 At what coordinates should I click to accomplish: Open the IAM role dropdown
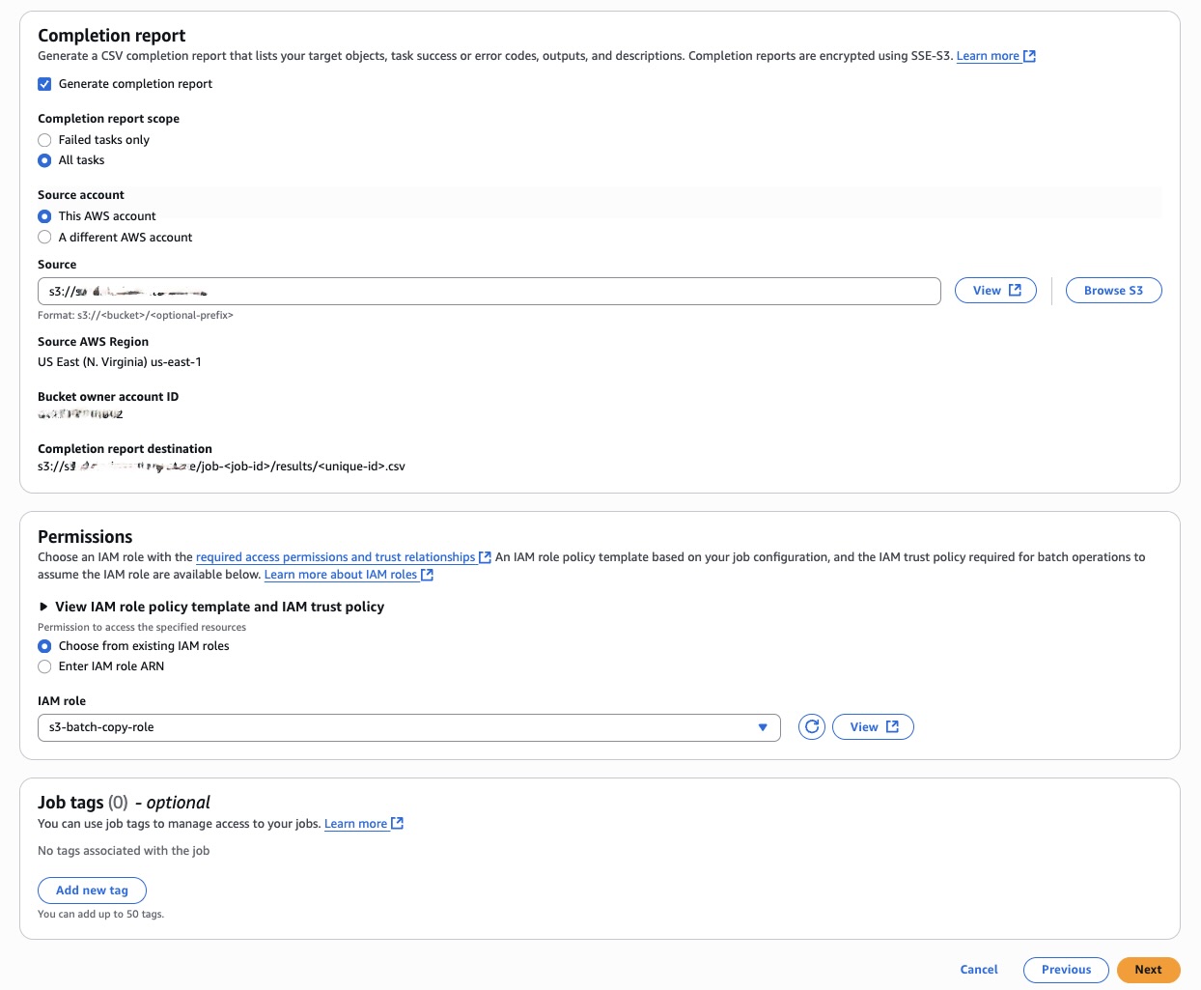408,727
